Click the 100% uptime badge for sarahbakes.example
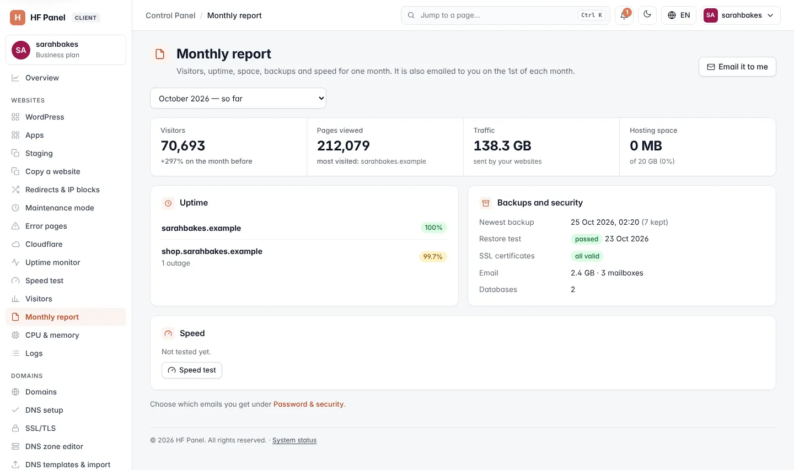794x470 pixels. pos(433,228)
